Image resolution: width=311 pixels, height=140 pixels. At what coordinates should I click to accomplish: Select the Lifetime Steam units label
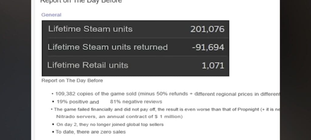(90, 29)
